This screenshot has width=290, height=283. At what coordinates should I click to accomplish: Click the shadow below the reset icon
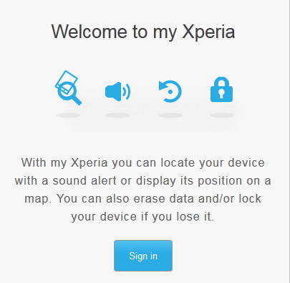tap(170, 116)
